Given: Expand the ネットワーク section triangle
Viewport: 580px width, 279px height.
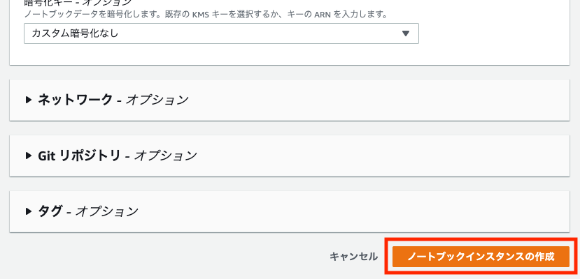Looking at the screenshot, I should [x=29, y=100].
